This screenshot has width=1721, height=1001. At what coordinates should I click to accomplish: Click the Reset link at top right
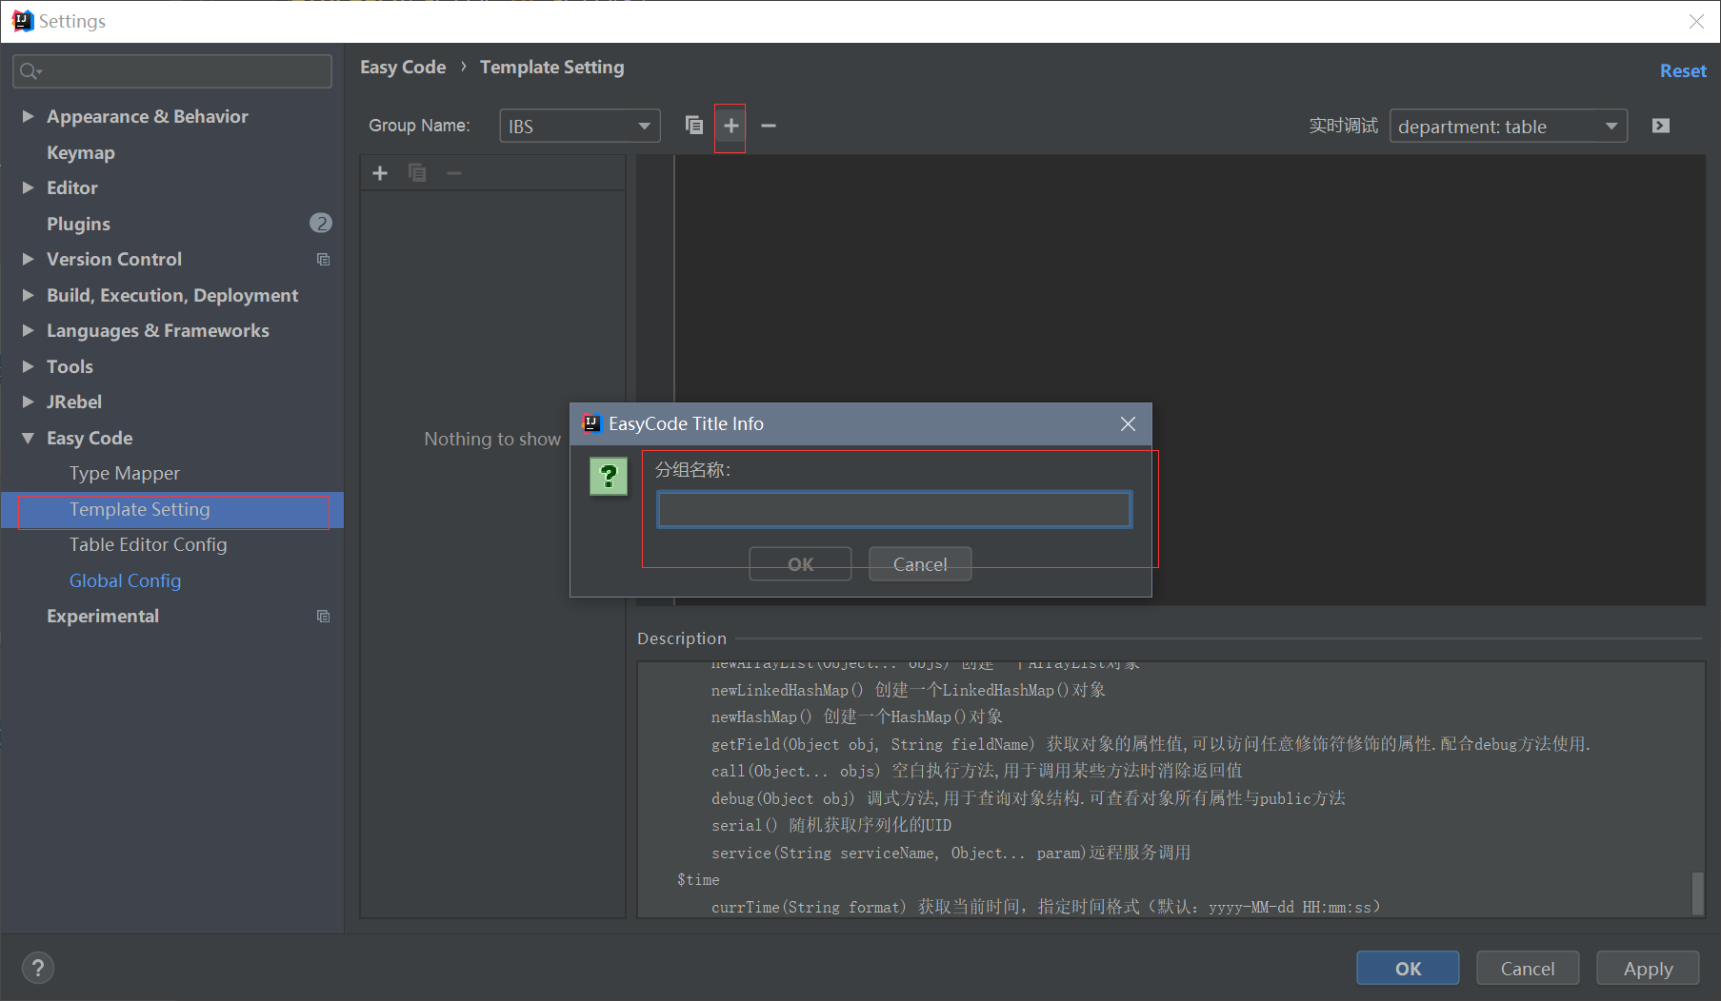point(1682,70)
